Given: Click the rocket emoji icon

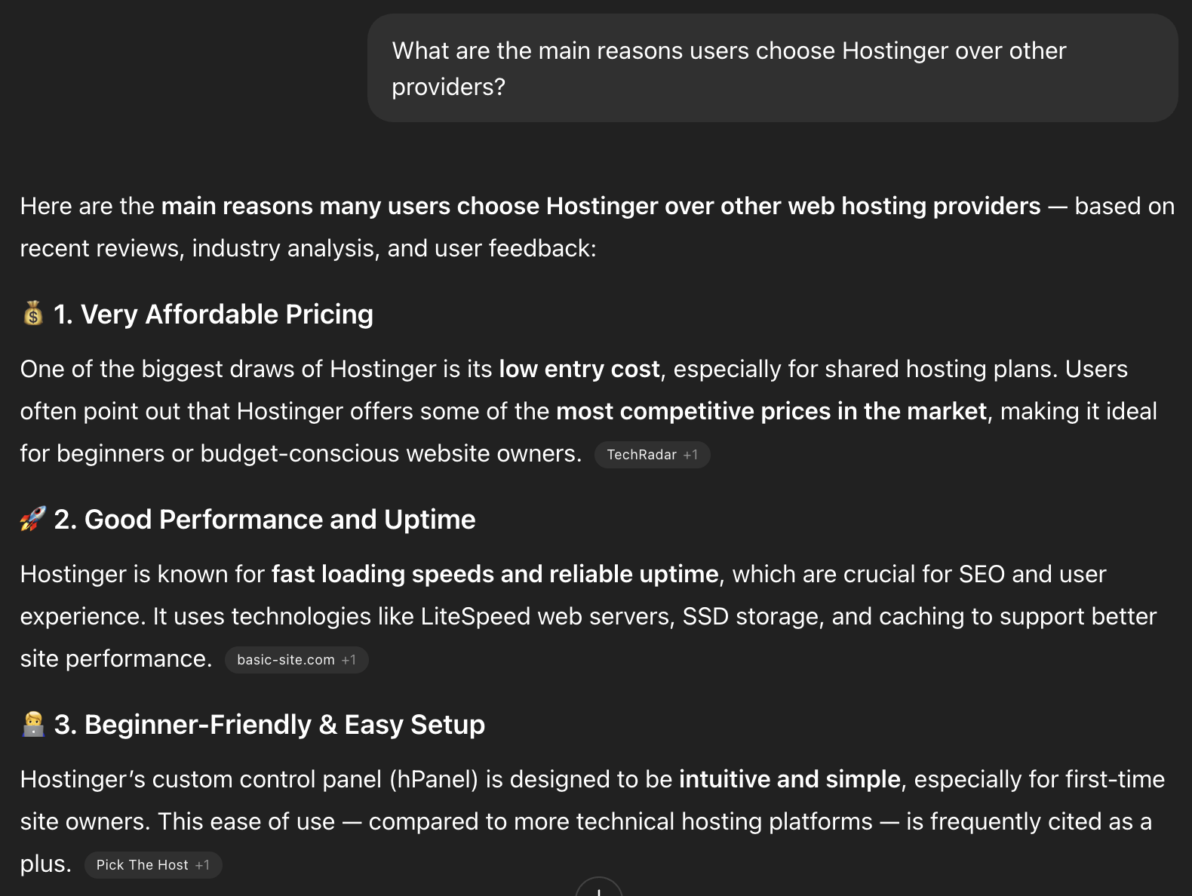Looking at the screenshot, I should [31, 519].
